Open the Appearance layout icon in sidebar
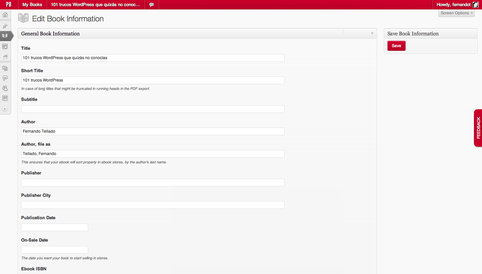Image resolution: width=482 pixels, height=274 pixels. tap(5, 46)
